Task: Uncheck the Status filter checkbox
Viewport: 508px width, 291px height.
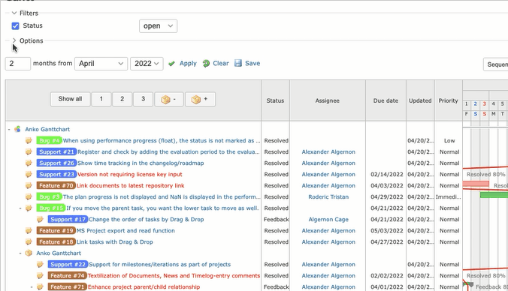Action: pyautogui.click(x=15, y=25)
